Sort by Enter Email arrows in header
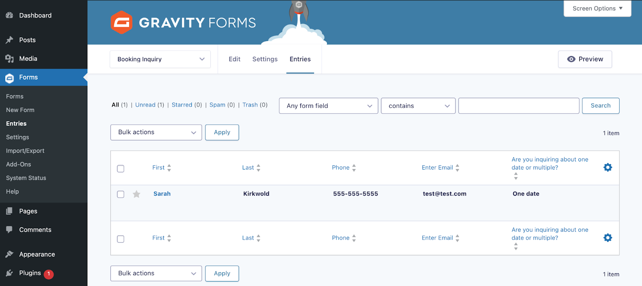Screen dimensions: 642x286 pyautogui.click(x=457, y=168)
